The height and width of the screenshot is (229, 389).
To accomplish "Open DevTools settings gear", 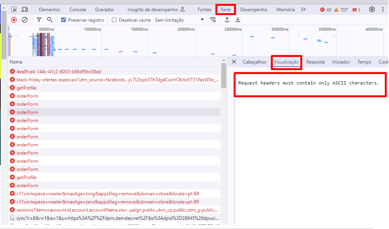I will click(x=372, y=9).
